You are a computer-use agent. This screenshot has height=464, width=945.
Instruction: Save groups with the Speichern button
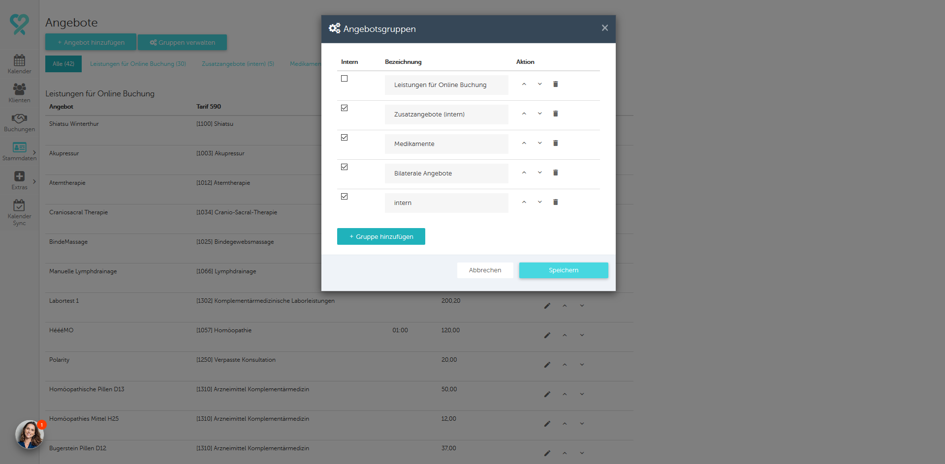pyautogui.click(x=564, y=270)
